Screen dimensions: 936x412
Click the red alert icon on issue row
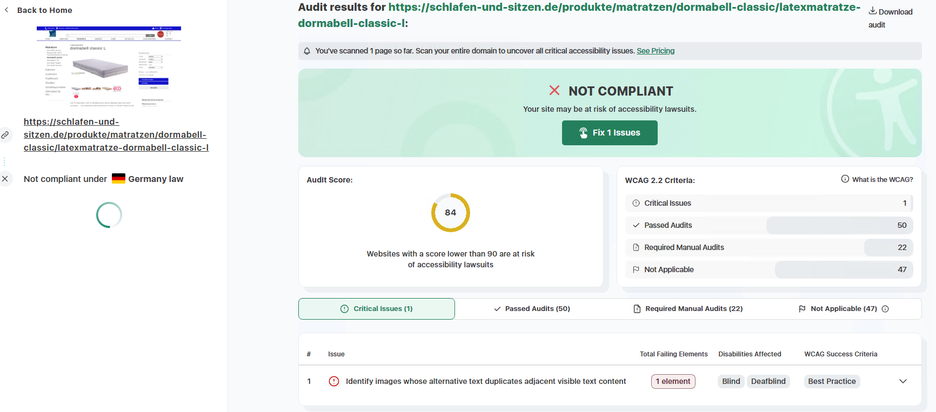334,381
